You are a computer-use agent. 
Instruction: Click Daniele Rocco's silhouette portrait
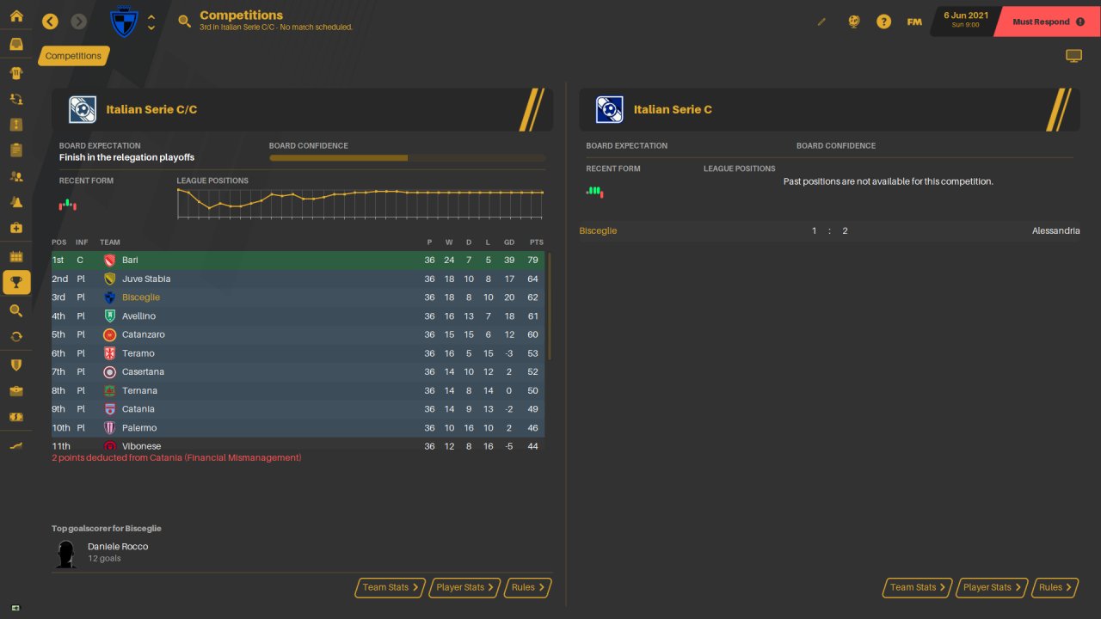click(x=66, y=555)
